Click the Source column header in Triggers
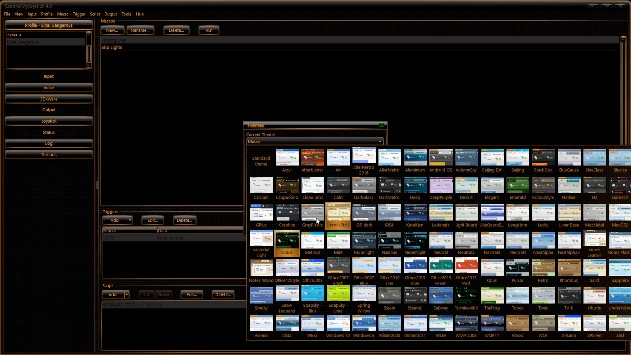Image resolution: width=631 pixels, height=355 pixels. click(x=129, y=231)
